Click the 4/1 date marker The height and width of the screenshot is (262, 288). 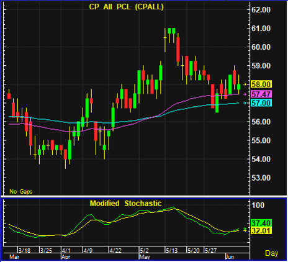66,250
